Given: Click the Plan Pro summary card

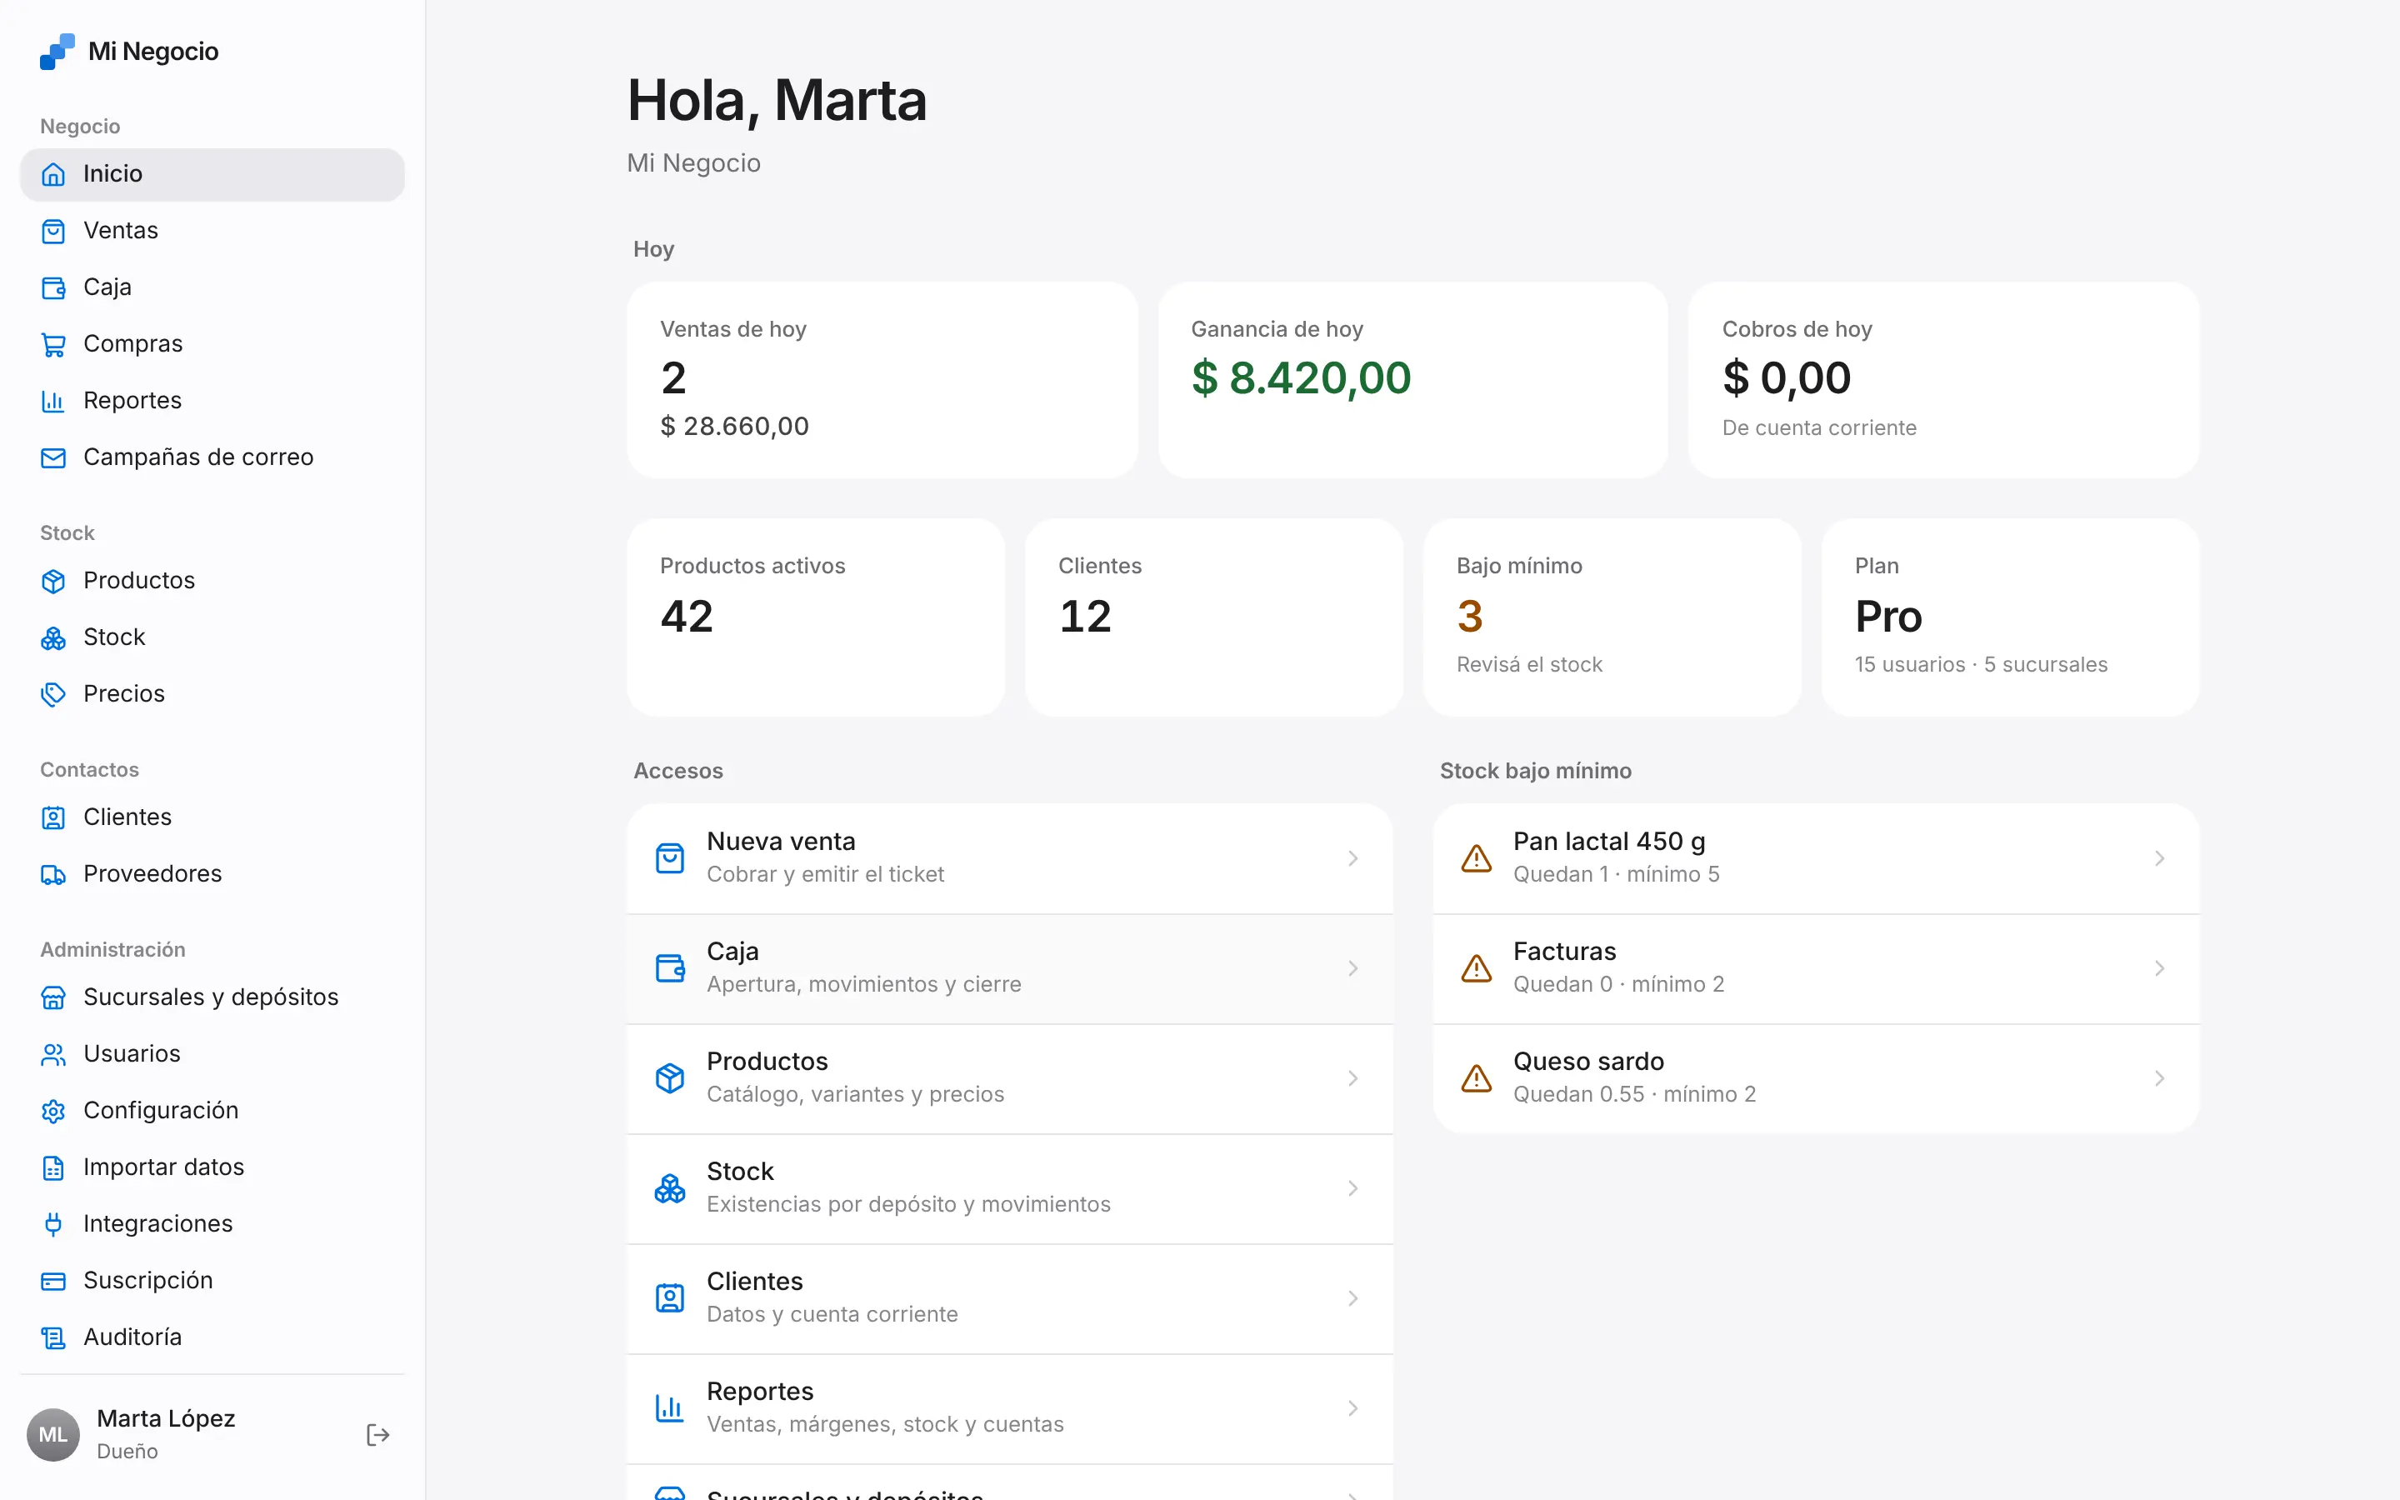Looking at the screenshot, I should point(2010,617).
